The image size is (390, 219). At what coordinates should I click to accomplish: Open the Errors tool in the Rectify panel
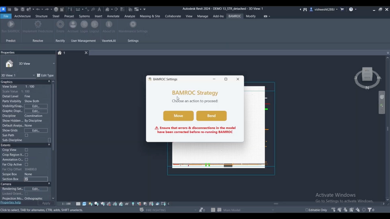tap(60, 24)
